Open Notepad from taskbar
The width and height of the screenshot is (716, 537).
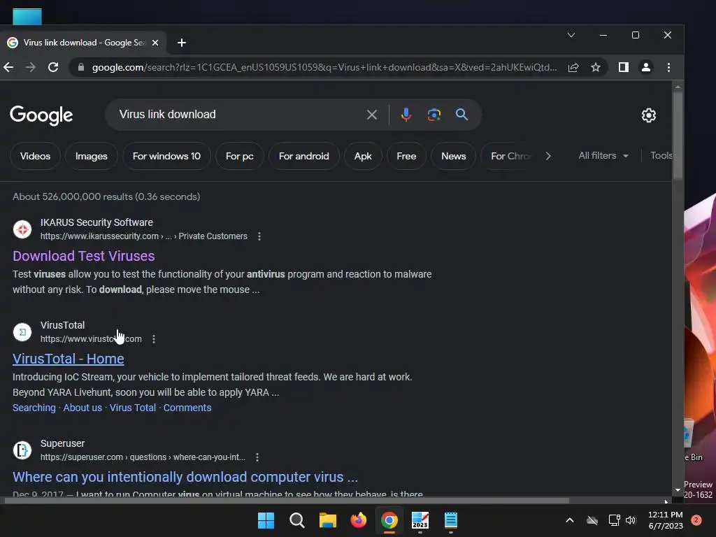click(451, 520)
